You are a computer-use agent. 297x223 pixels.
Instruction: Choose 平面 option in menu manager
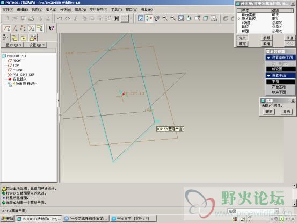[x=281, y=82]
